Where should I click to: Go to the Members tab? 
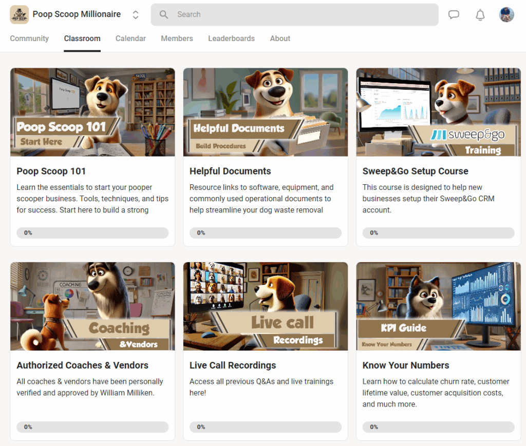[177, 38]
